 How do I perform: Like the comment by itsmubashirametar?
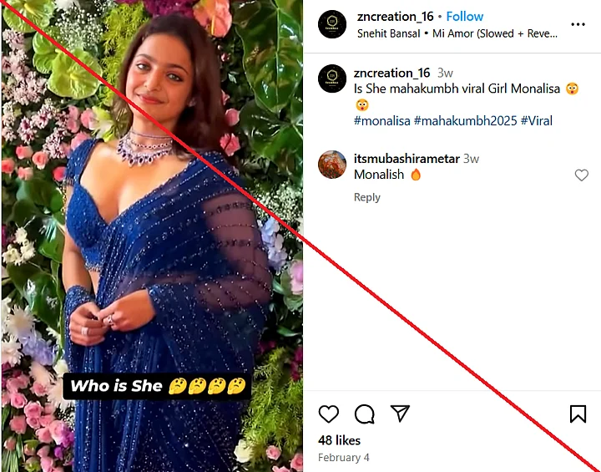582,175
